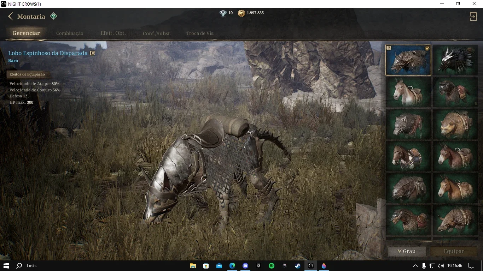
Task: Click the Equipar button
Action: [454, 251]
